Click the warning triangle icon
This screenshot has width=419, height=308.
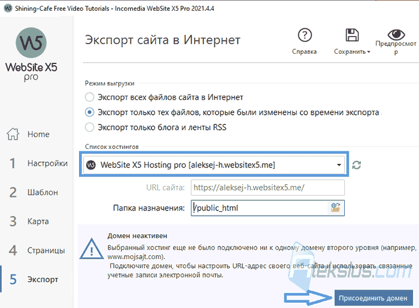[x=92, y=249]
